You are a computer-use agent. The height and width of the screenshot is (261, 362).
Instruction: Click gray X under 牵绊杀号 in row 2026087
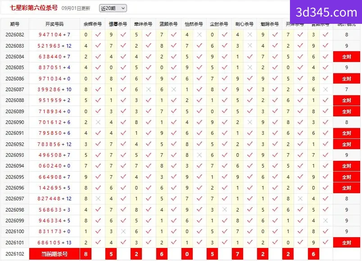pyautogui.click(x=149, y=89)
